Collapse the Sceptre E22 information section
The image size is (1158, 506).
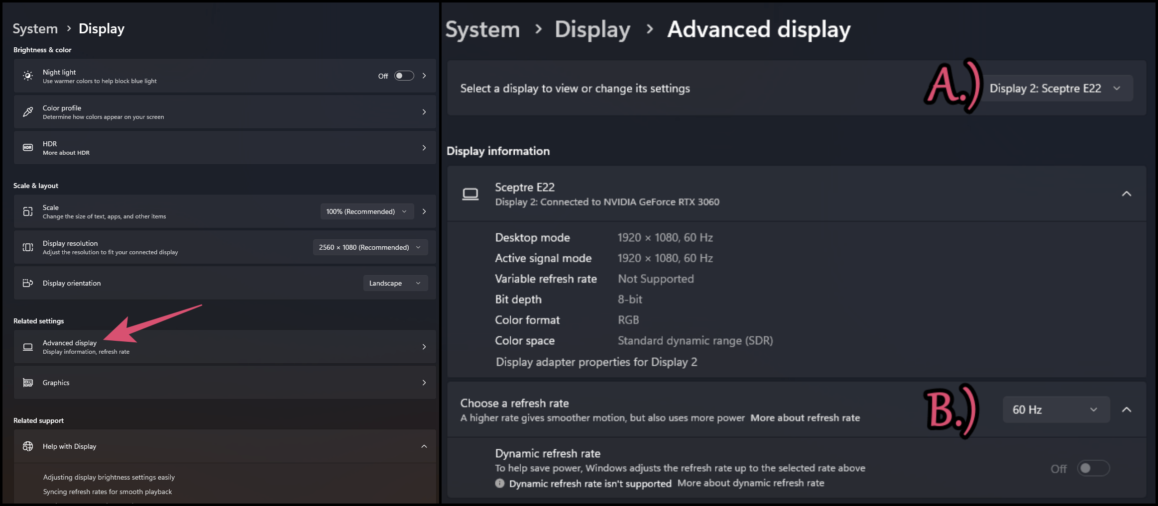pos(1126,194)
